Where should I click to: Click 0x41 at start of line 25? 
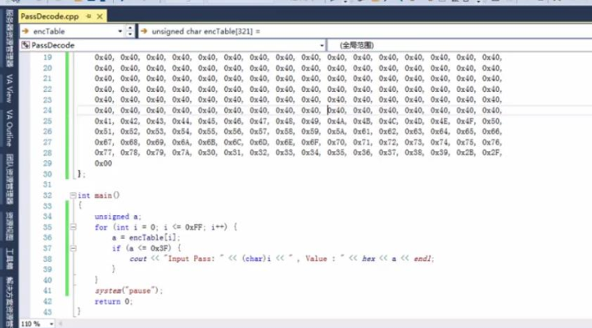pyautogui.click(x=104, y=121)
